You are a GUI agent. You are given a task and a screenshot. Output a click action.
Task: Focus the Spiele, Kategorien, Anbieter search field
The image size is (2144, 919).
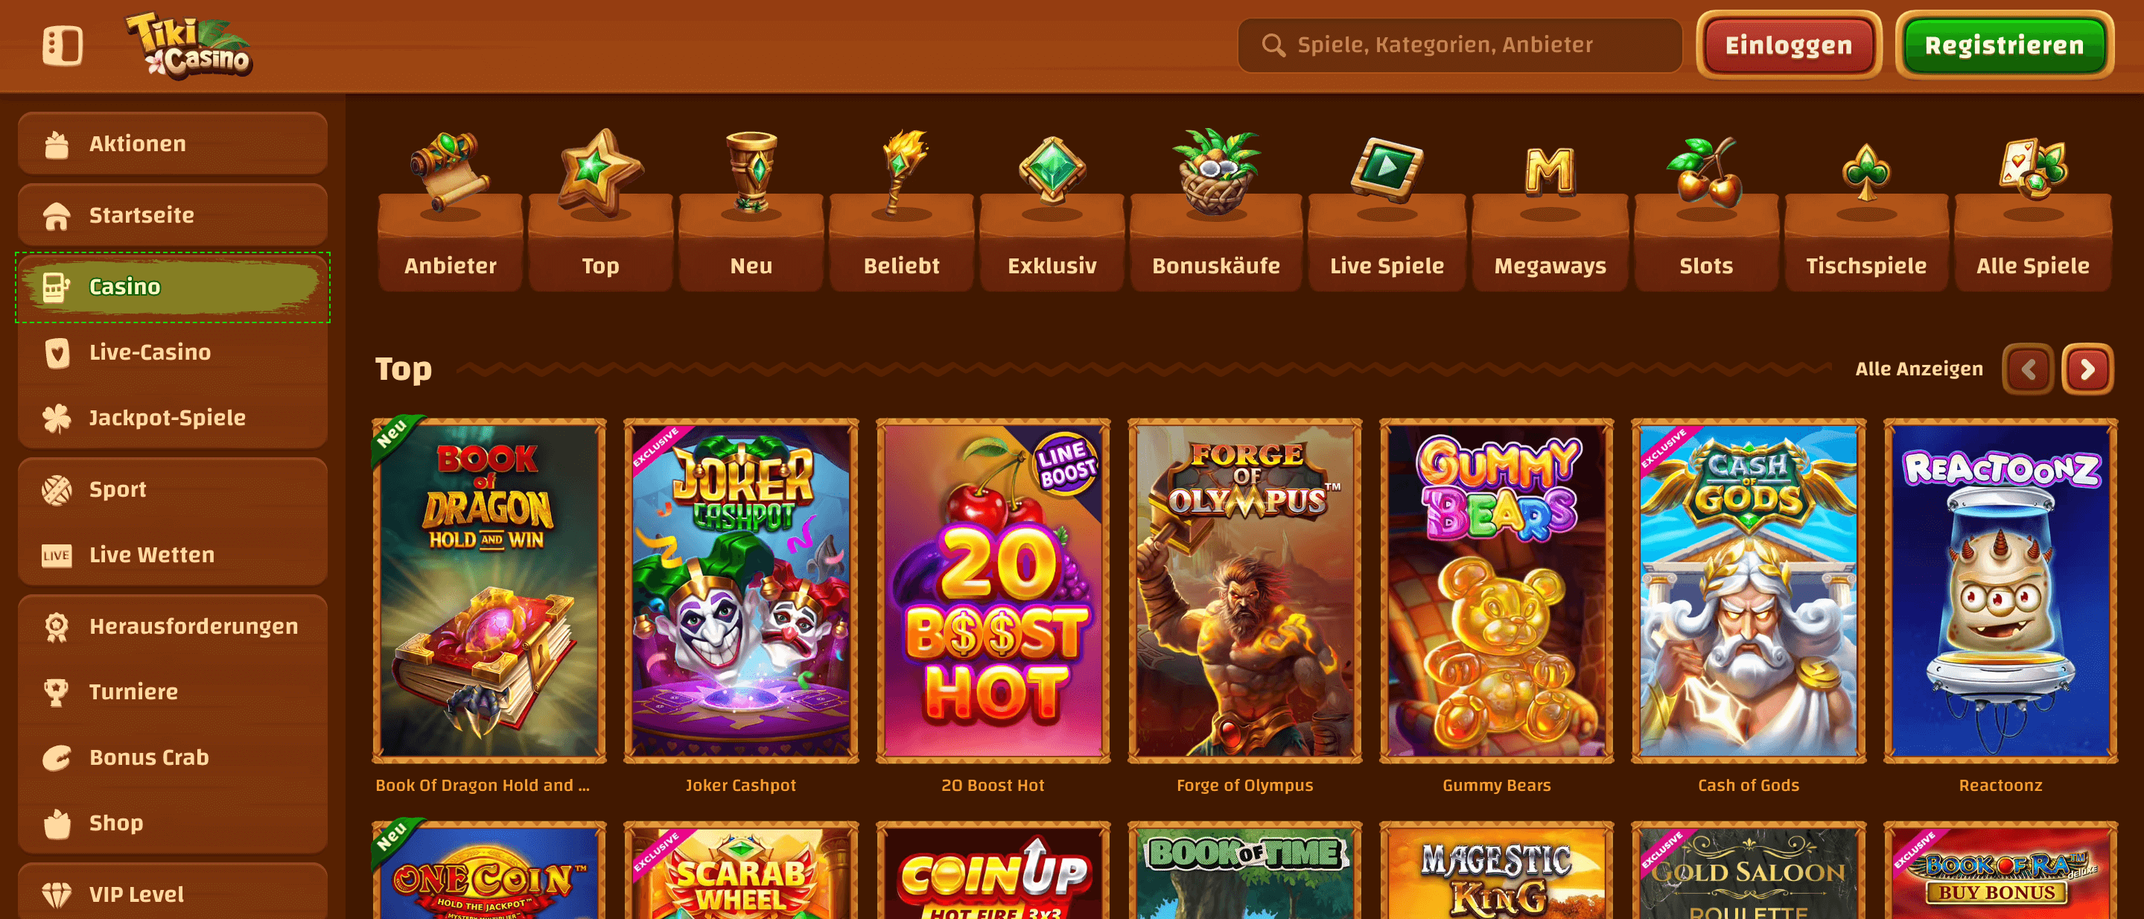pos(1459,45)
